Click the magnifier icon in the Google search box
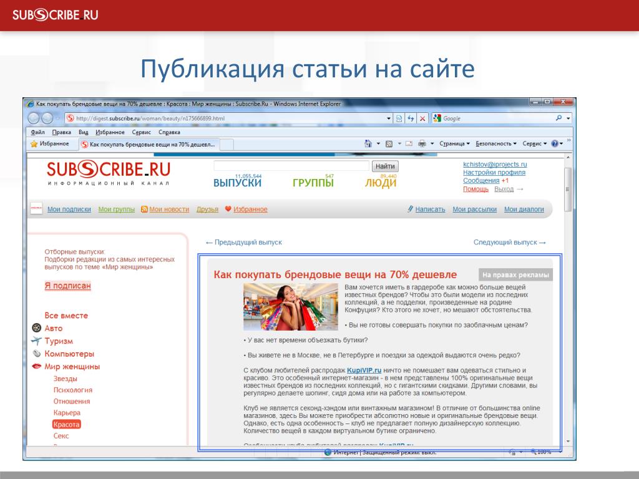Screen dimensions: 639x479 coord(559,118)
